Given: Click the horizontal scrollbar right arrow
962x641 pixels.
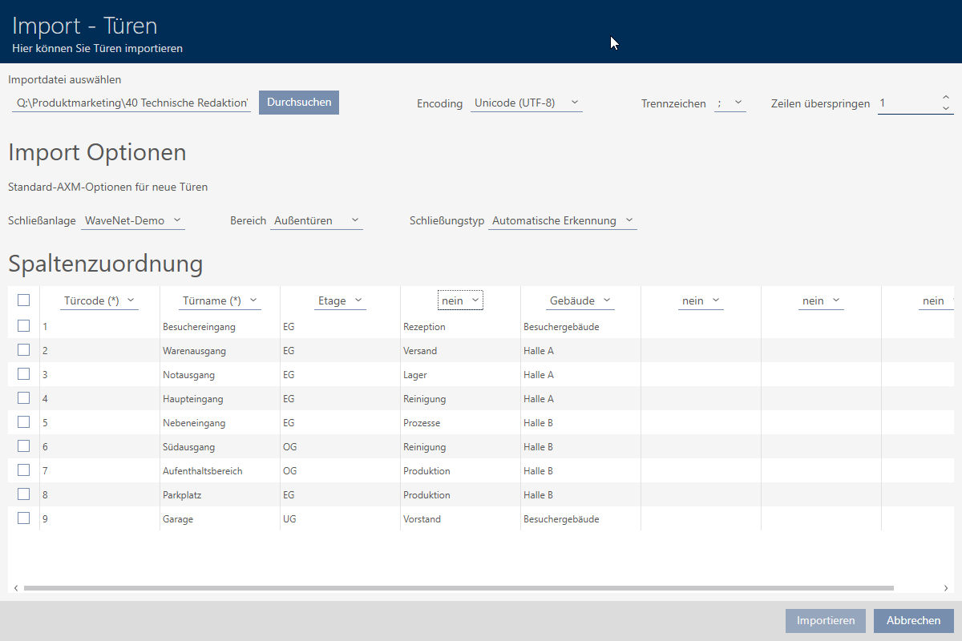Looking at the screenshot, I should click(947, 588).
